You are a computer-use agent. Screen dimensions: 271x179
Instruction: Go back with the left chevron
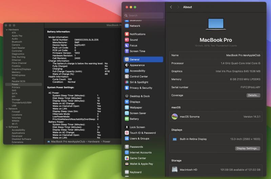171,7
